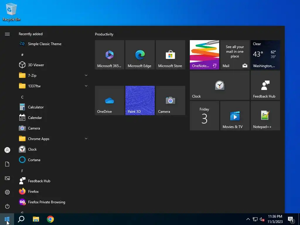Click the muted volume icon in tray
Screen dimensions: 300x225
[262, 219]
